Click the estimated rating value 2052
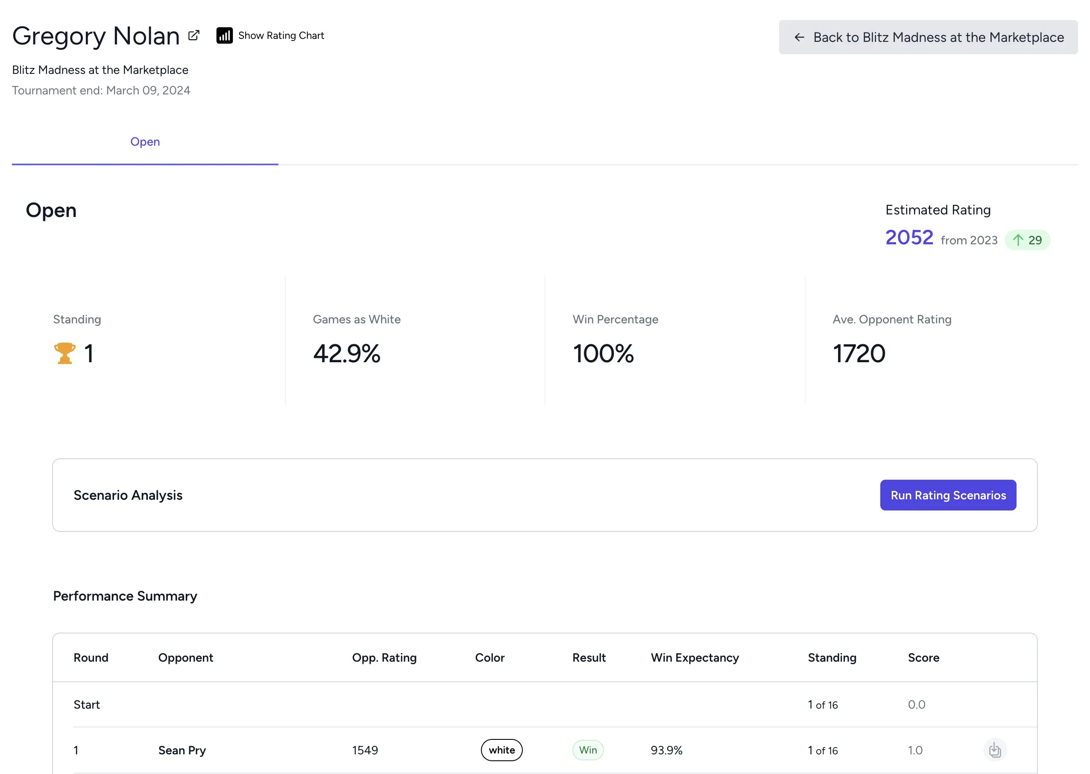The image size is (1090, 774). click(909, 238)
